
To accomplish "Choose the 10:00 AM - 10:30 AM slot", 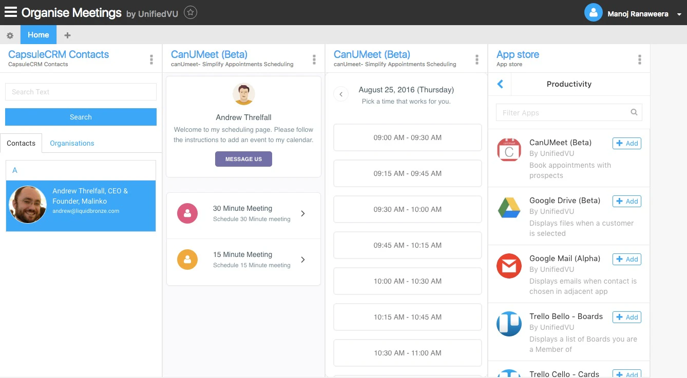I will pos(408,281).
